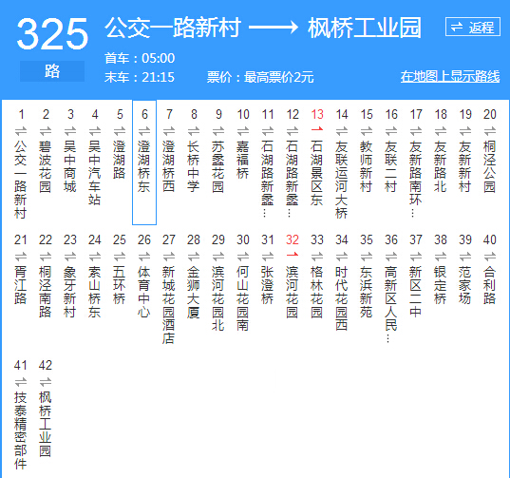The width and height of the screenshot is (510, 478).
Task: Select stop 2 碧波花园
Action: (46, 166)
